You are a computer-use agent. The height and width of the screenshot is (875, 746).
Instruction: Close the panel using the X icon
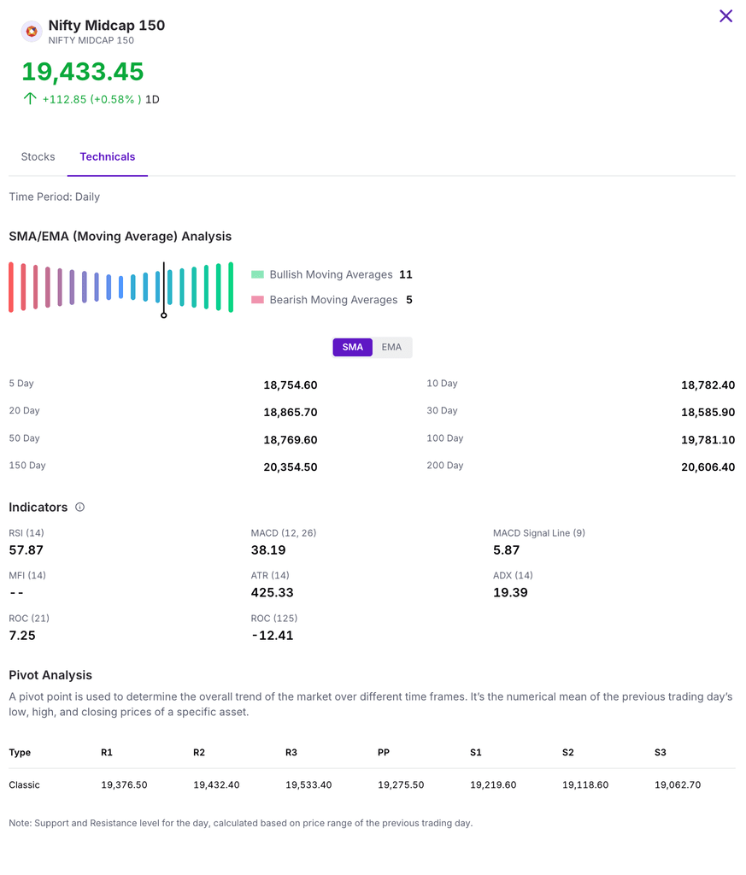coord(725,16)
